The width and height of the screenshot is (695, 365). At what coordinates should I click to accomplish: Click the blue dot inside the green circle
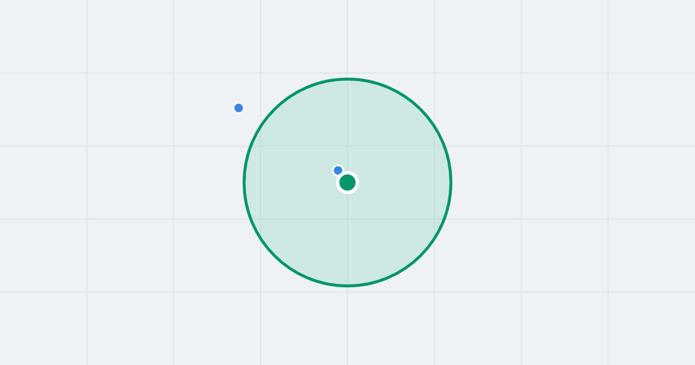point(338,170)
